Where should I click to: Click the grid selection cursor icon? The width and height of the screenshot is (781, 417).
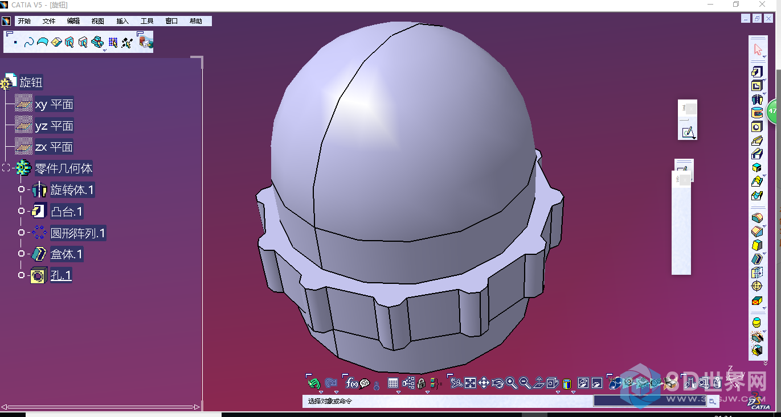click(113, 43)
